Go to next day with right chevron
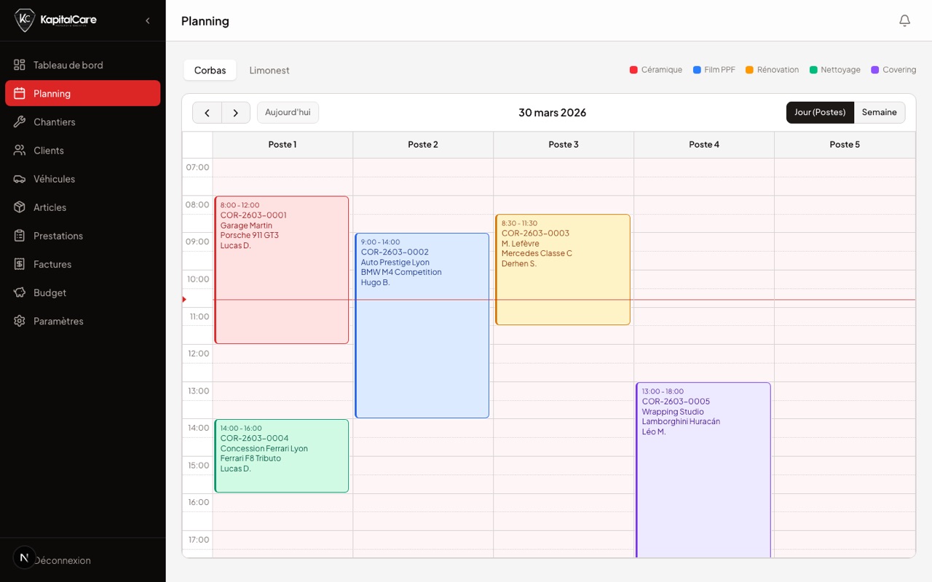 [x=236, y=113]
